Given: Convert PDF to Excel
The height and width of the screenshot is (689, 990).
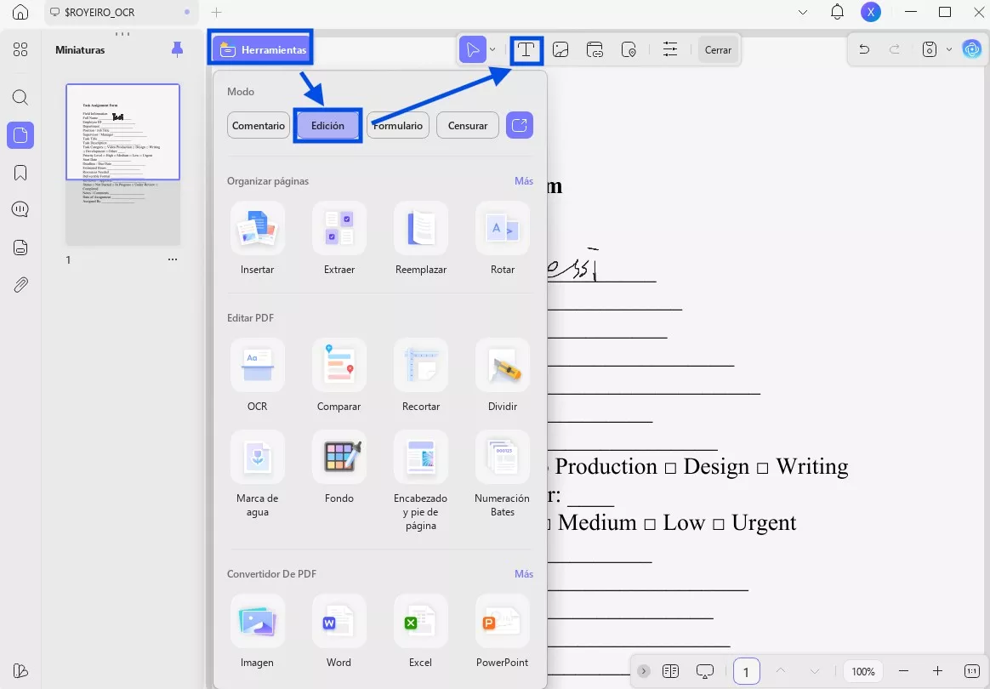Looking at the screenshot, I should coord(421,632).
